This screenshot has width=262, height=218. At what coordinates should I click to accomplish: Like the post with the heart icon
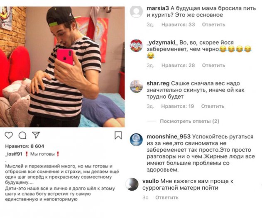(9, 135)
